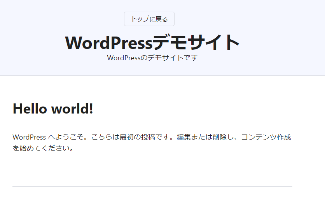Click the word "WordPress" in the large site title

pos(108,42)
